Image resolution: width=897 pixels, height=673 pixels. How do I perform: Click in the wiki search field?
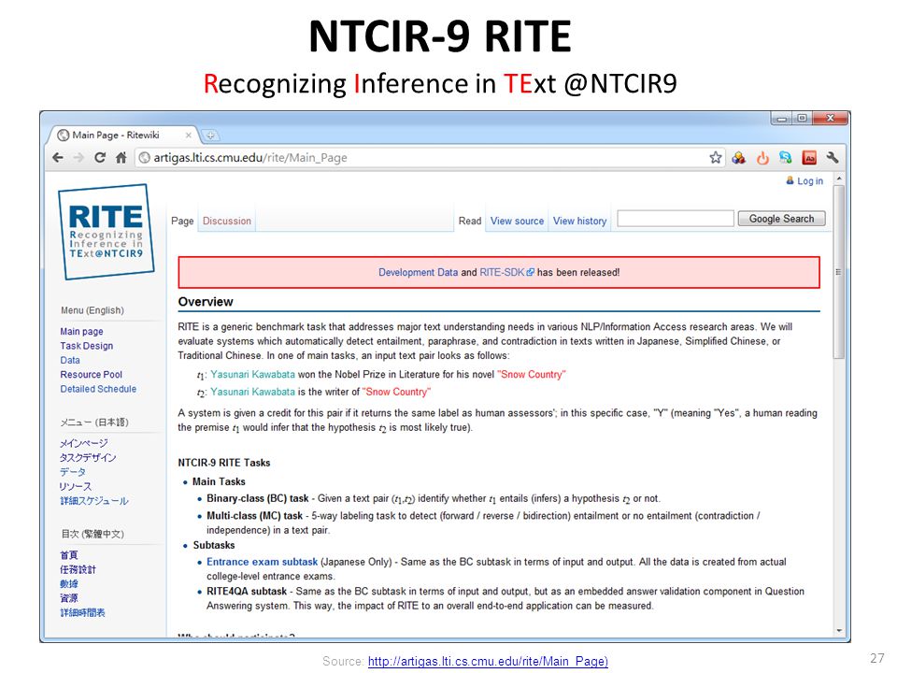676,219
